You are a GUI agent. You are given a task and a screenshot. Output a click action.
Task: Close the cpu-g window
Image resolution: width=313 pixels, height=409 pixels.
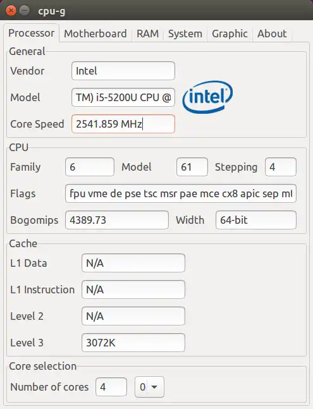coord(11,11)
